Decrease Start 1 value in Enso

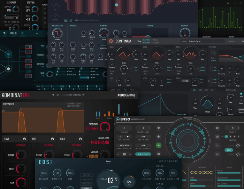[x=227, y=128]
